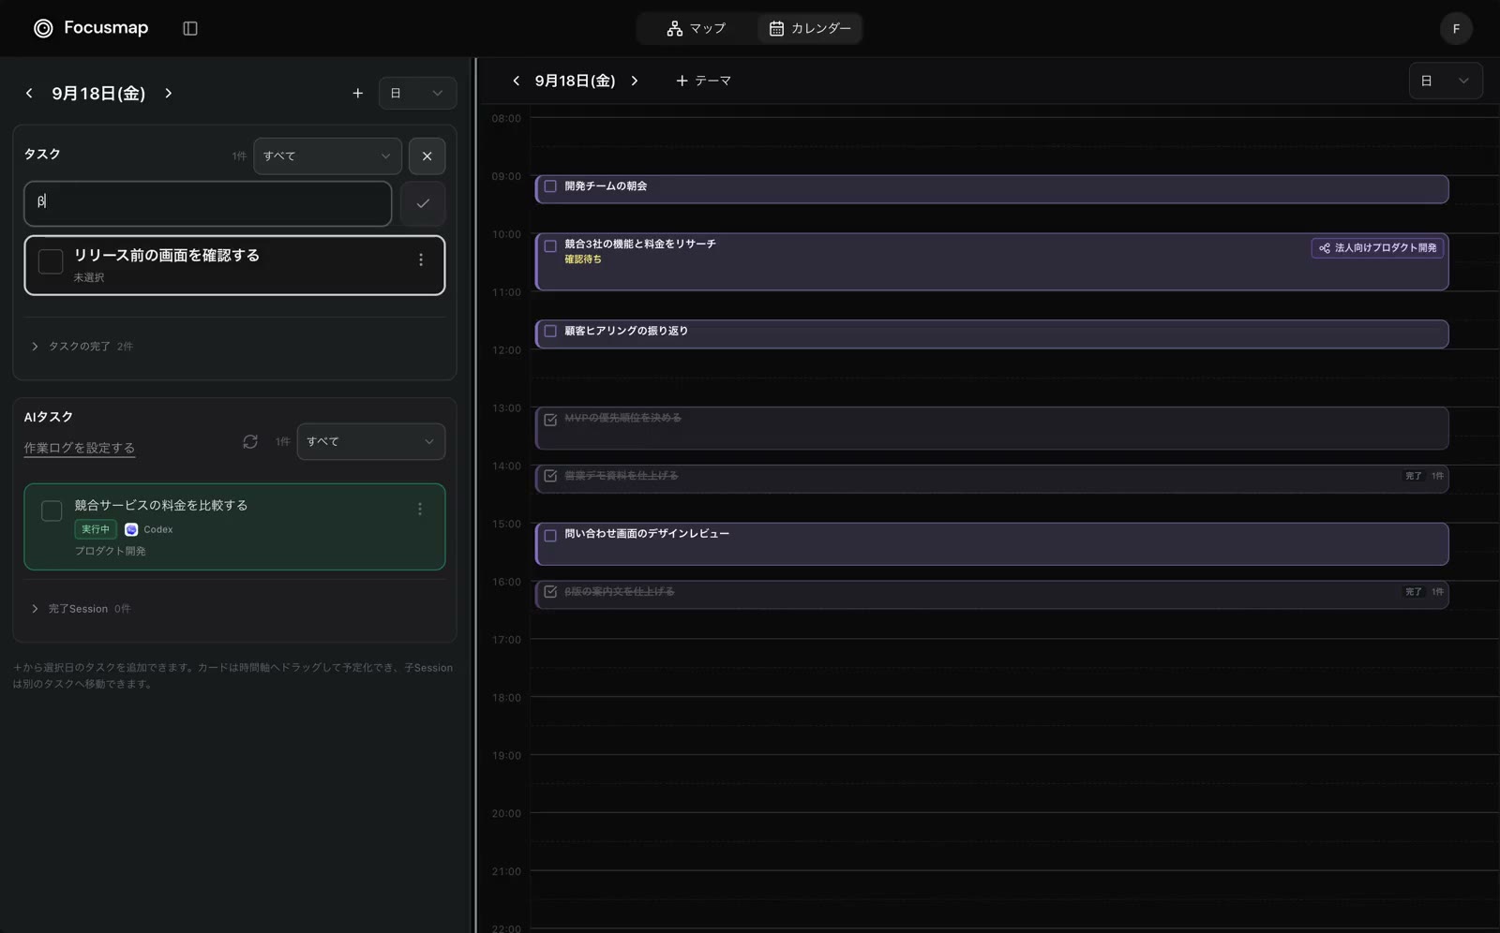Mark 開発チームの朝会 as done
1500x933 pixels.
pos(550,186)
